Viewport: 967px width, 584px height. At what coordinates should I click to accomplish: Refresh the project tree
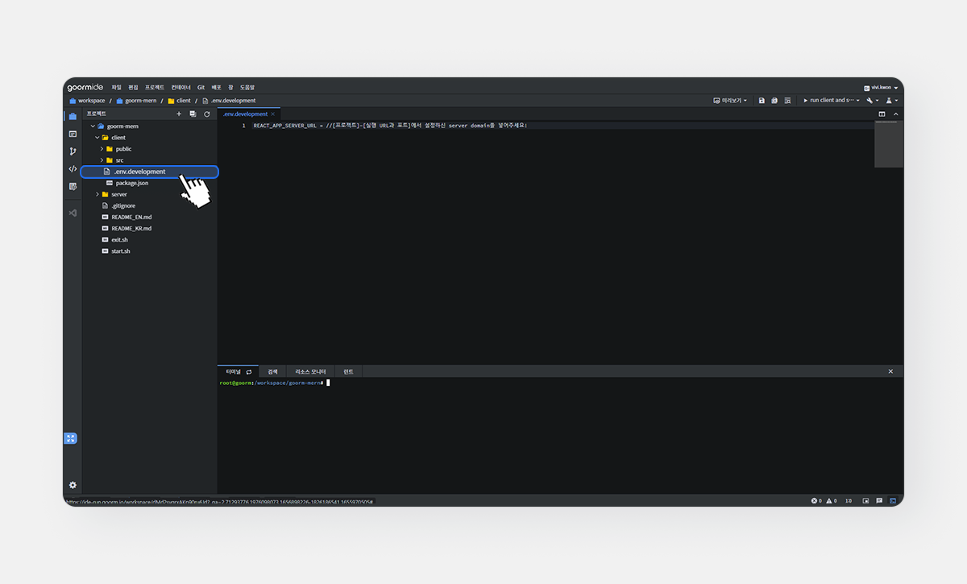[206, 114]
